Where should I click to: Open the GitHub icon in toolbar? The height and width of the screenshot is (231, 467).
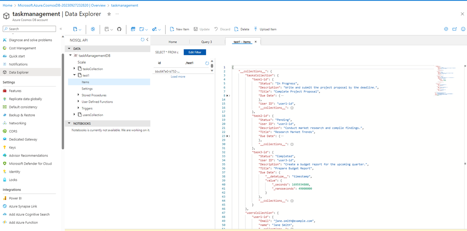[119, 29]
